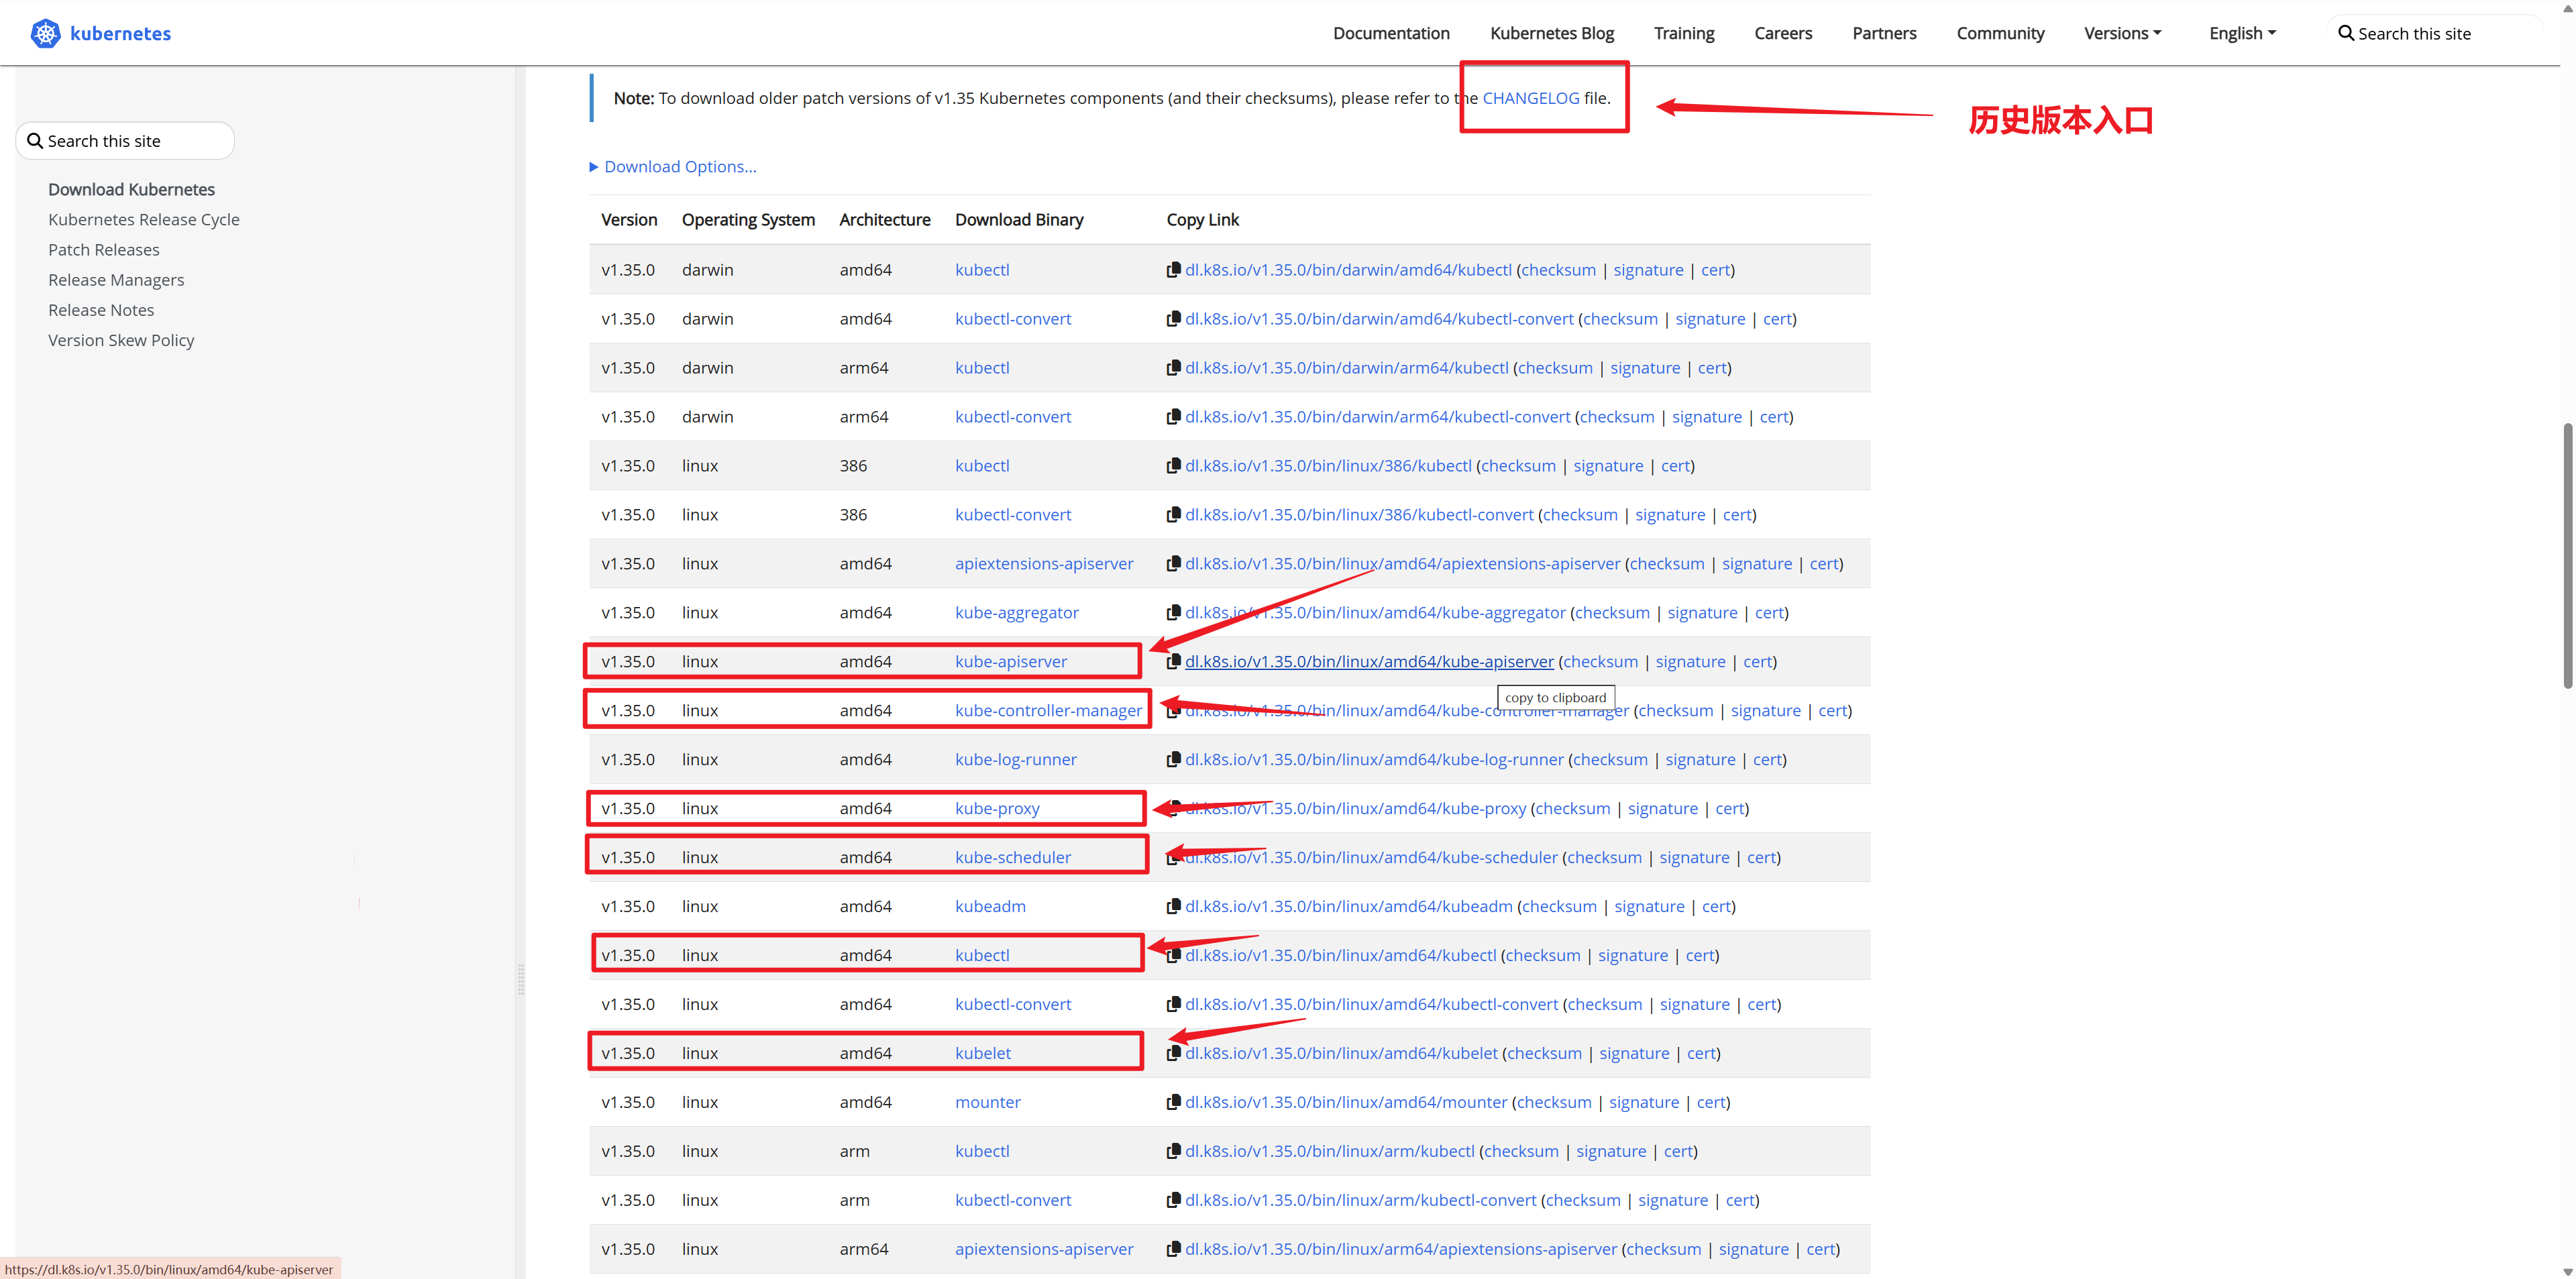Select Kubernetes Release Cycle in the sidebar
The image size is (2576, 1279).
coord(144,220)
